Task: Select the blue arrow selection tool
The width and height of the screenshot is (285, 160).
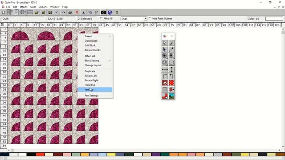Action: [x=165, y=49]
